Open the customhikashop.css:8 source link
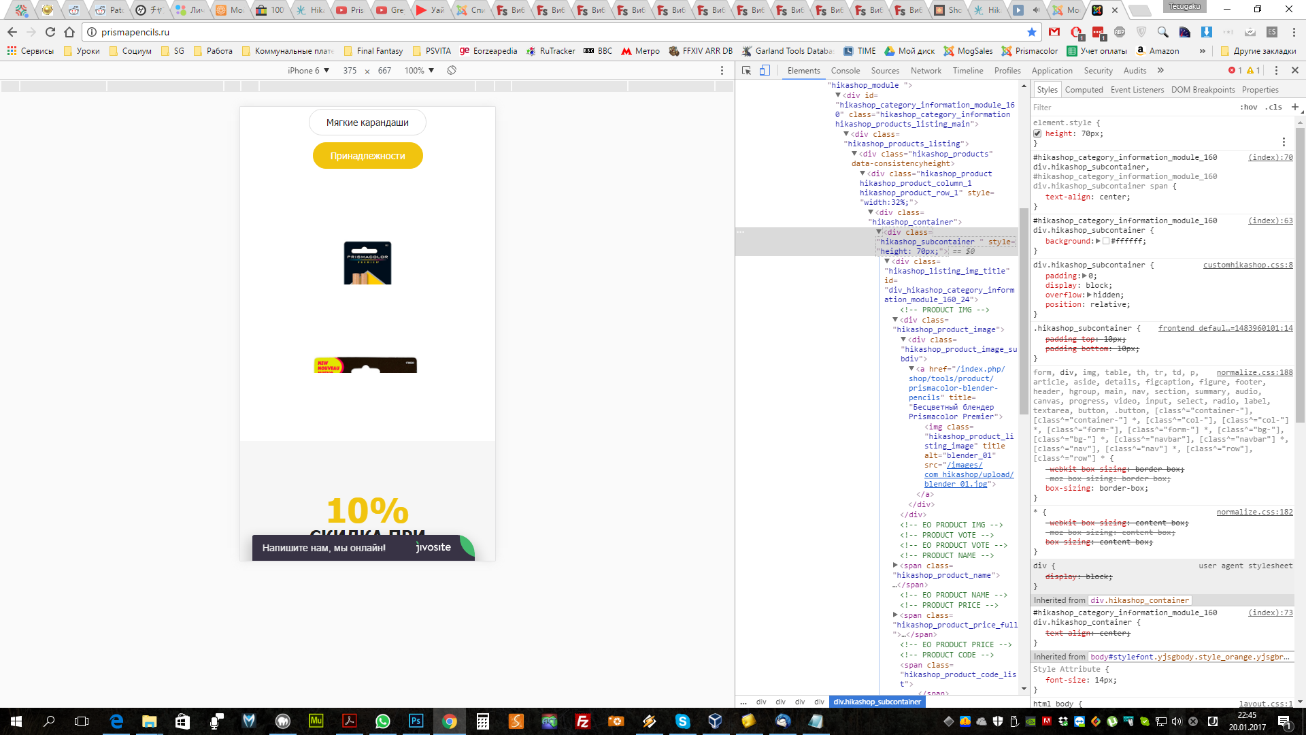This screenshot has width=1306, height=735. coord(1248,265)
